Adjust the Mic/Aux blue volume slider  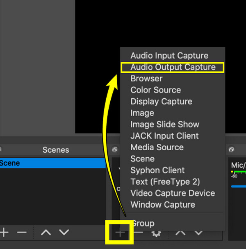pos(239,186)
